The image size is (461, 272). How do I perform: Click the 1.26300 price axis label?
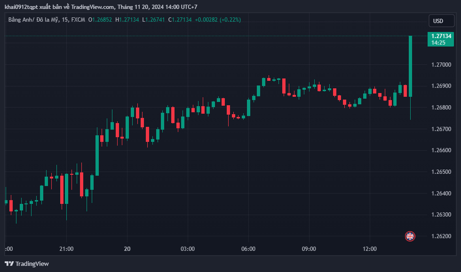(441, 215)
